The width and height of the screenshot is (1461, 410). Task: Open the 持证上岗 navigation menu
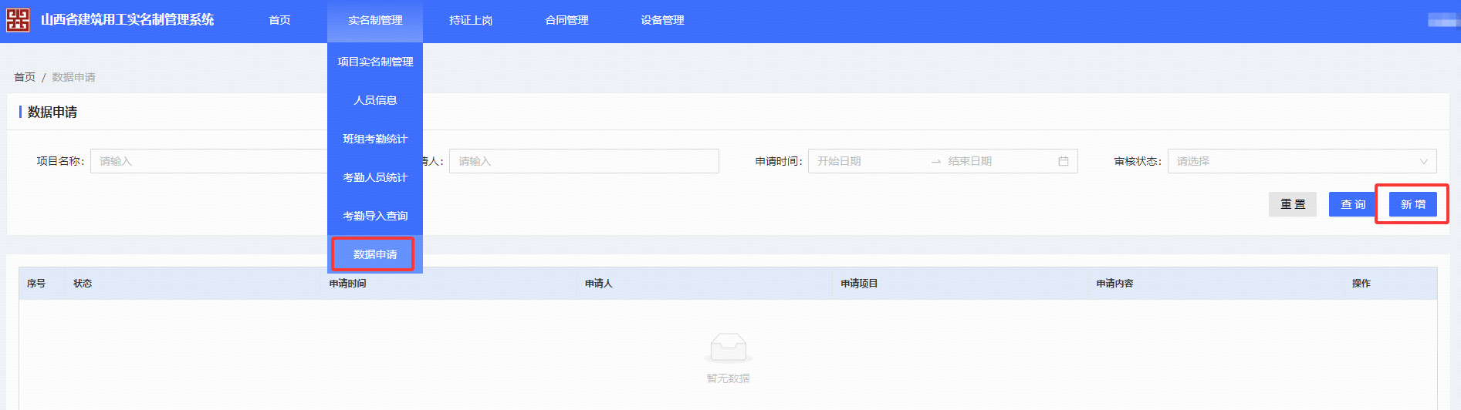(x=471, y=20)
